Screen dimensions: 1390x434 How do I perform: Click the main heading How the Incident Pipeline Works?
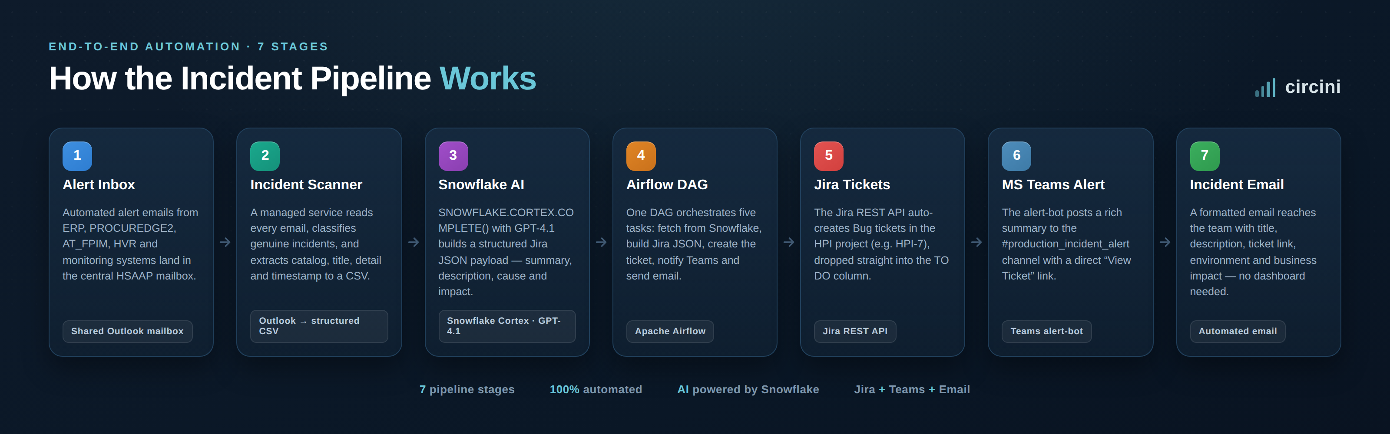pyautogui.click(x=292, y=78)
